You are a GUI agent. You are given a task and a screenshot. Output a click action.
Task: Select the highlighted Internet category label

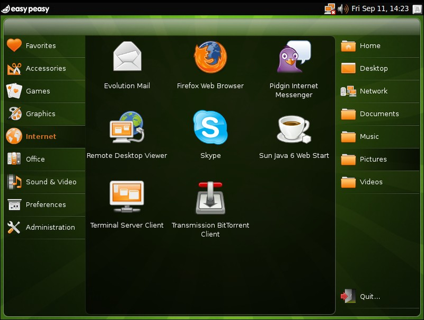pyautogui.click(x=41, y=137)
